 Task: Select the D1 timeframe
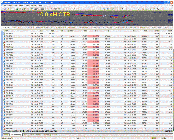[70, 9]
